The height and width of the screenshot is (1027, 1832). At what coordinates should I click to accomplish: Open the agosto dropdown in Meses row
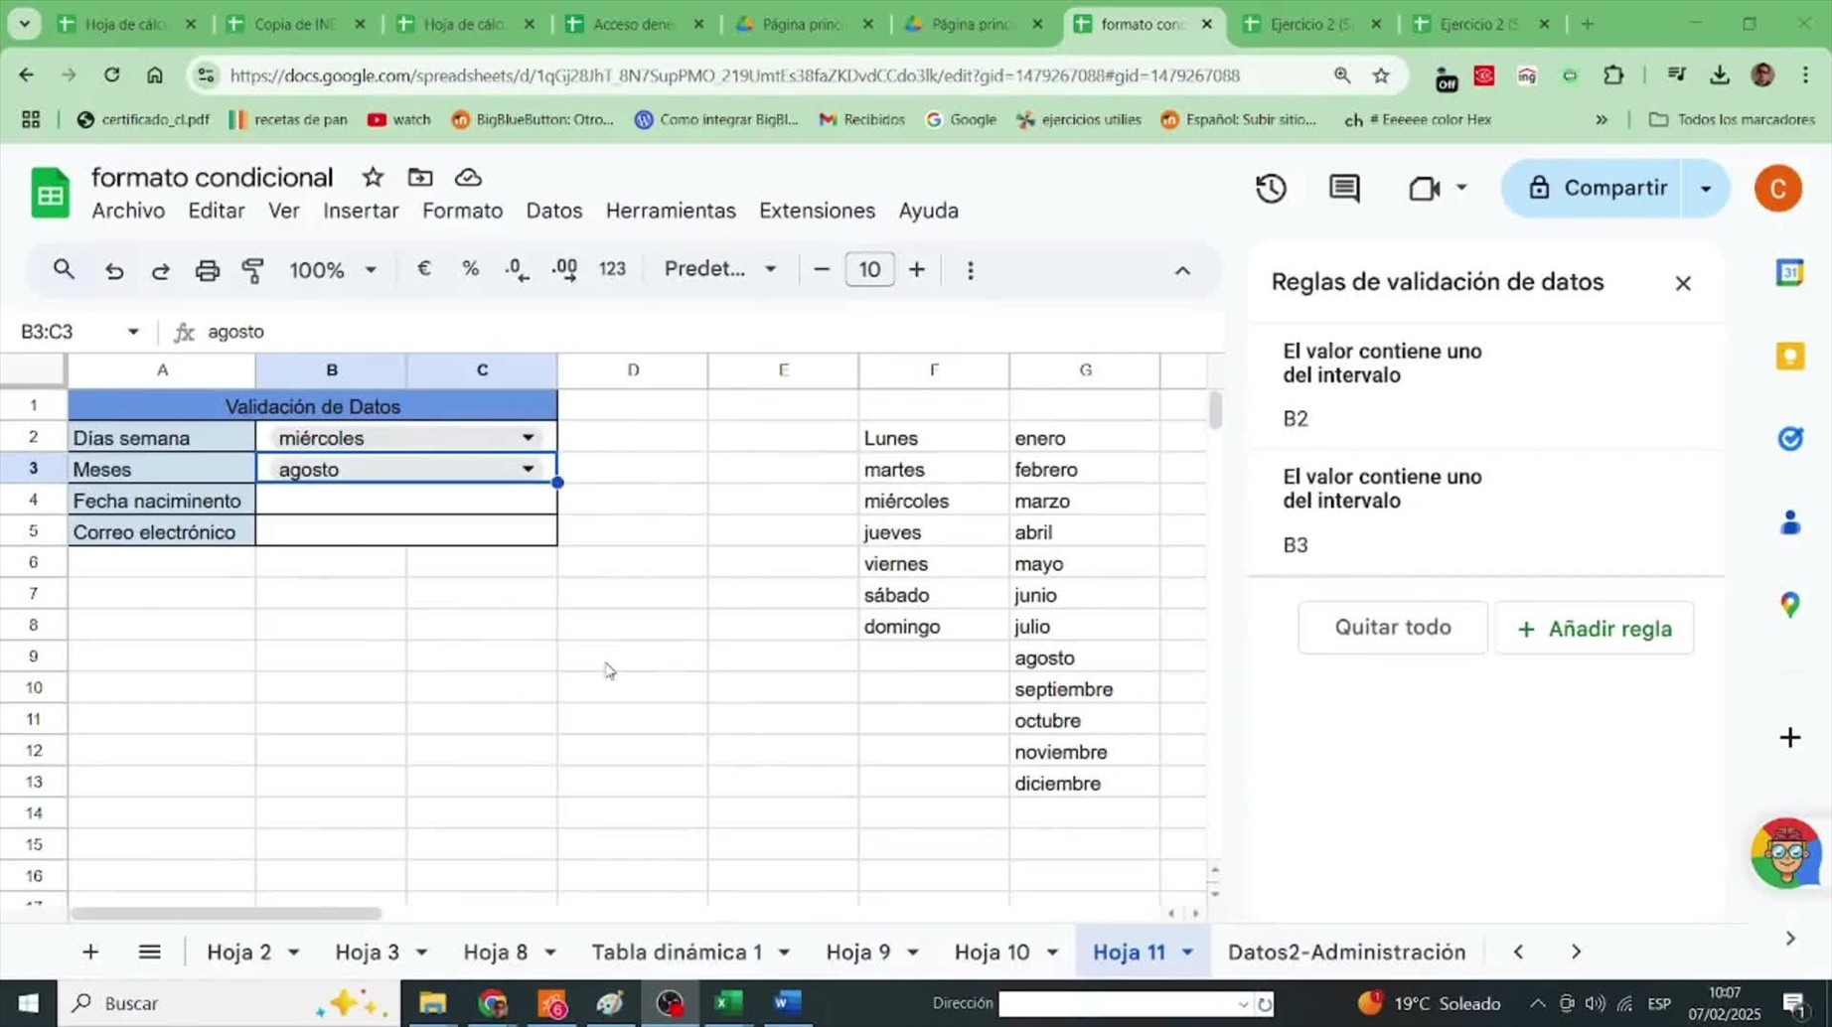pyautogui.click(x=528, y=469)
